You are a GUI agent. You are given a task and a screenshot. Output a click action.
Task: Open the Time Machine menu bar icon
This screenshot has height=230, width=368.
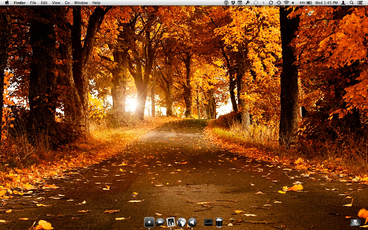[279, 3]
